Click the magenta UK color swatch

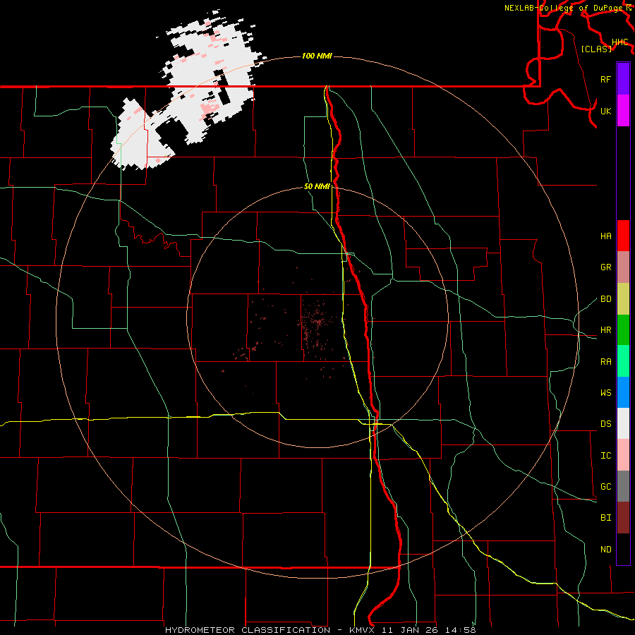pyautogui.click(x=623, y=111)
